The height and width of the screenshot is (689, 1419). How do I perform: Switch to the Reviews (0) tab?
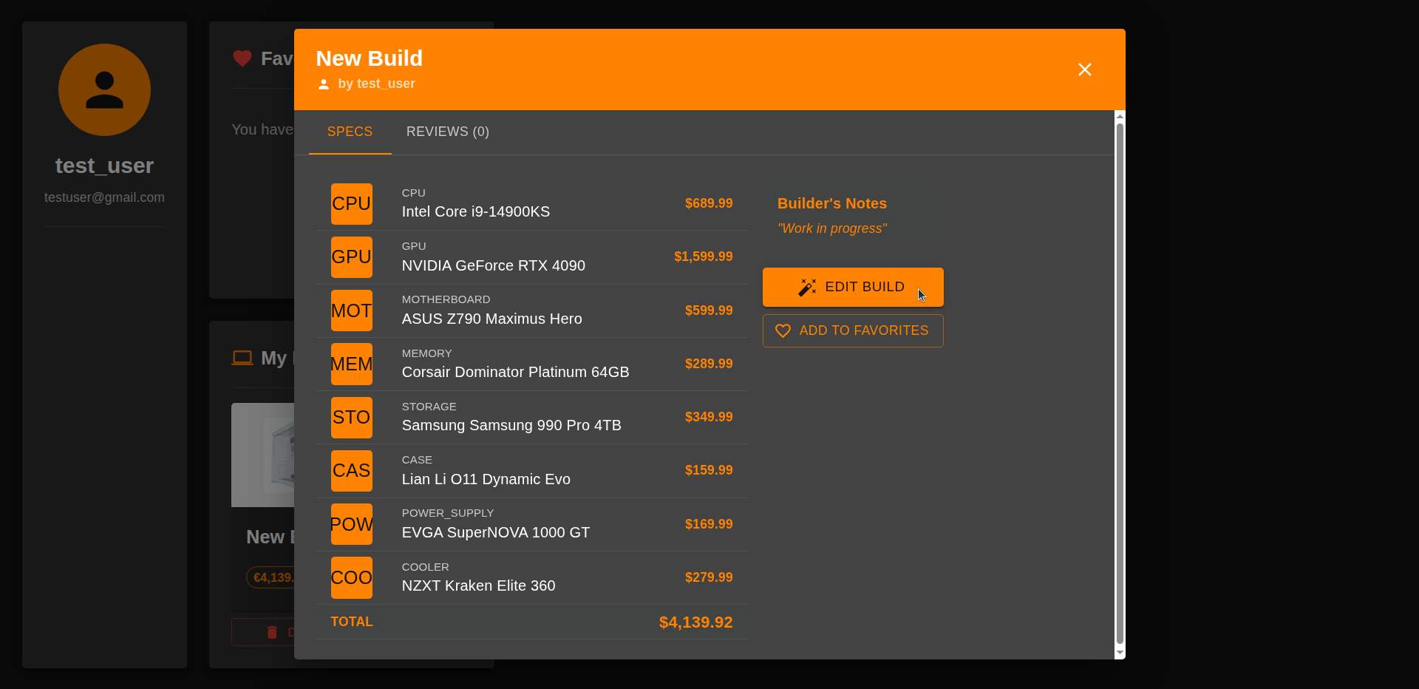pos(447,132)
